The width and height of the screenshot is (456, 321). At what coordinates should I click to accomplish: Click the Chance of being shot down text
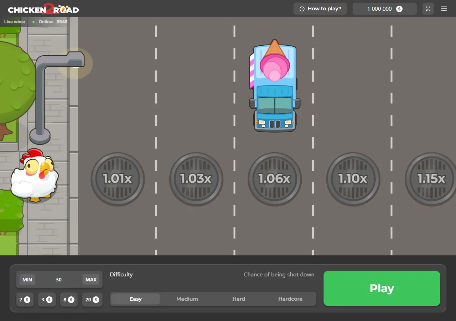[x=279, y=275]
